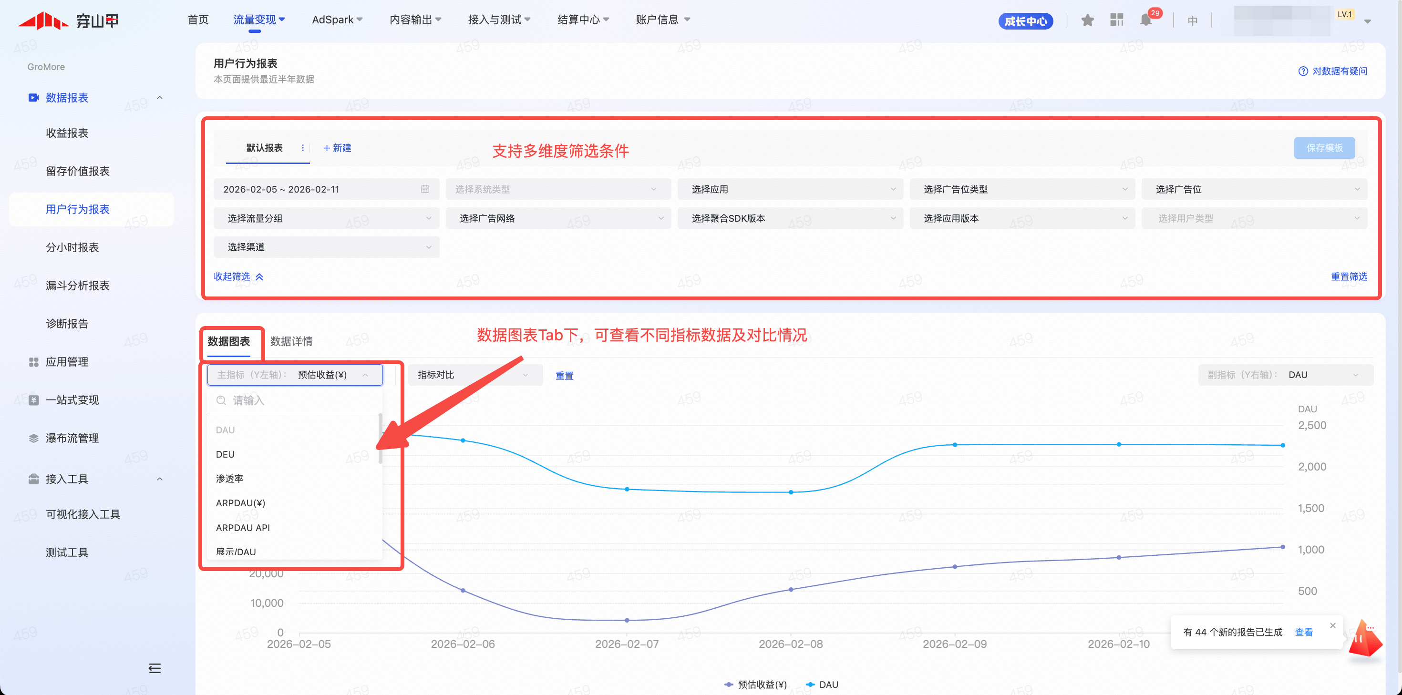Open 收益报表 in the sidebar
This screenshot has width=1402, height=695.
point(67,133)
